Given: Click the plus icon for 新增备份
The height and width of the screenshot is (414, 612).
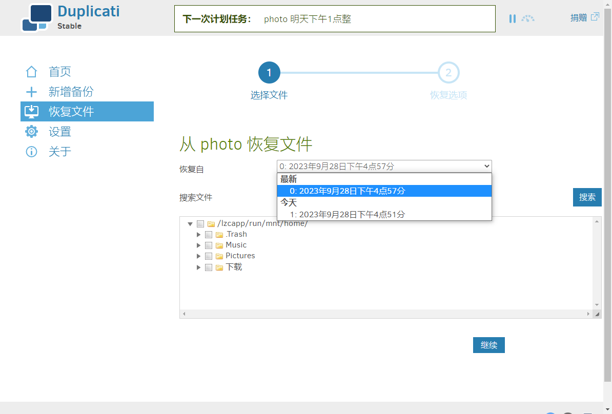Looking at the screenshot, I should coord(31,92).
